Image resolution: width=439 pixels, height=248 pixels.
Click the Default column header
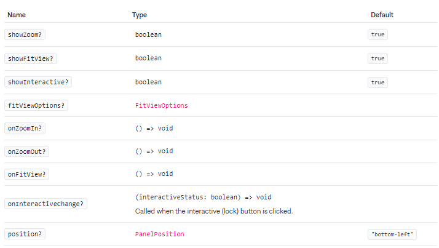[382, 15]
